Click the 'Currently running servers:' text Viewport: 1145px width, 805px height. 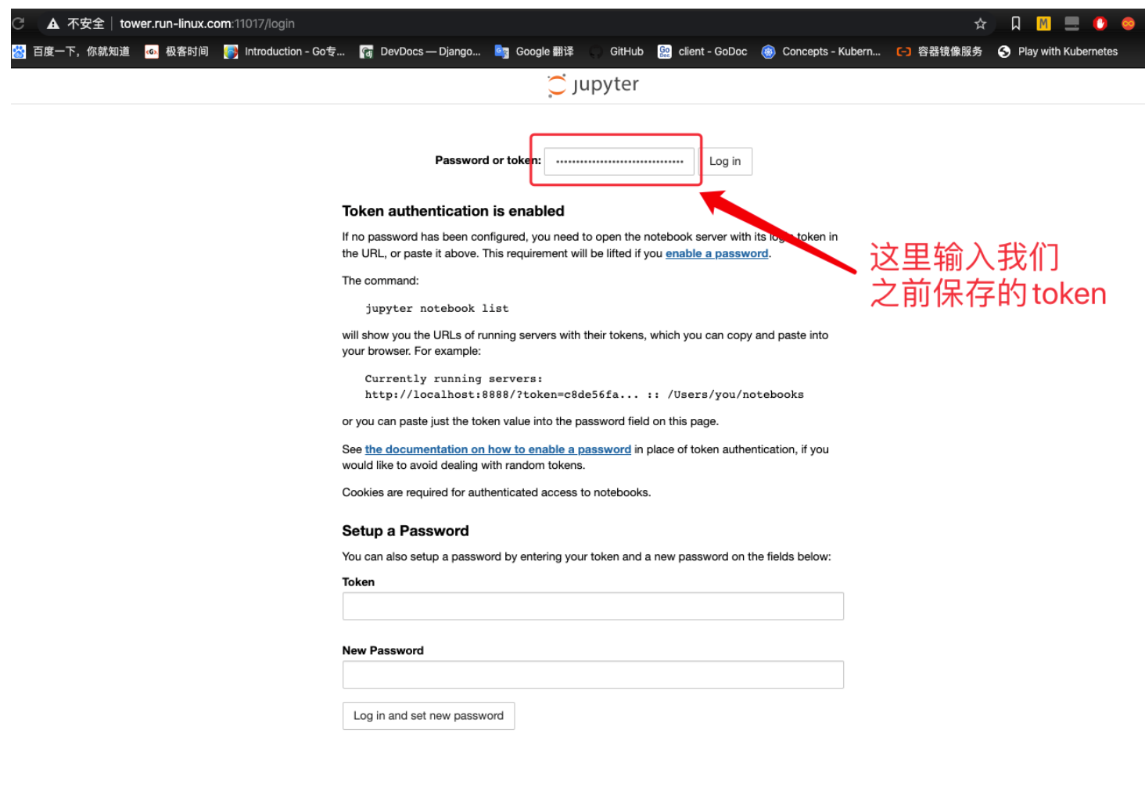coord(453,379)
